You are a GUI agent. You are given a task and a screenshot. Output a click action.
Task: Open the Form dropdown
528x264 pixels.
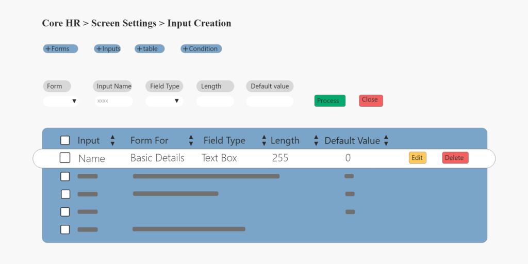coord(61,101)
